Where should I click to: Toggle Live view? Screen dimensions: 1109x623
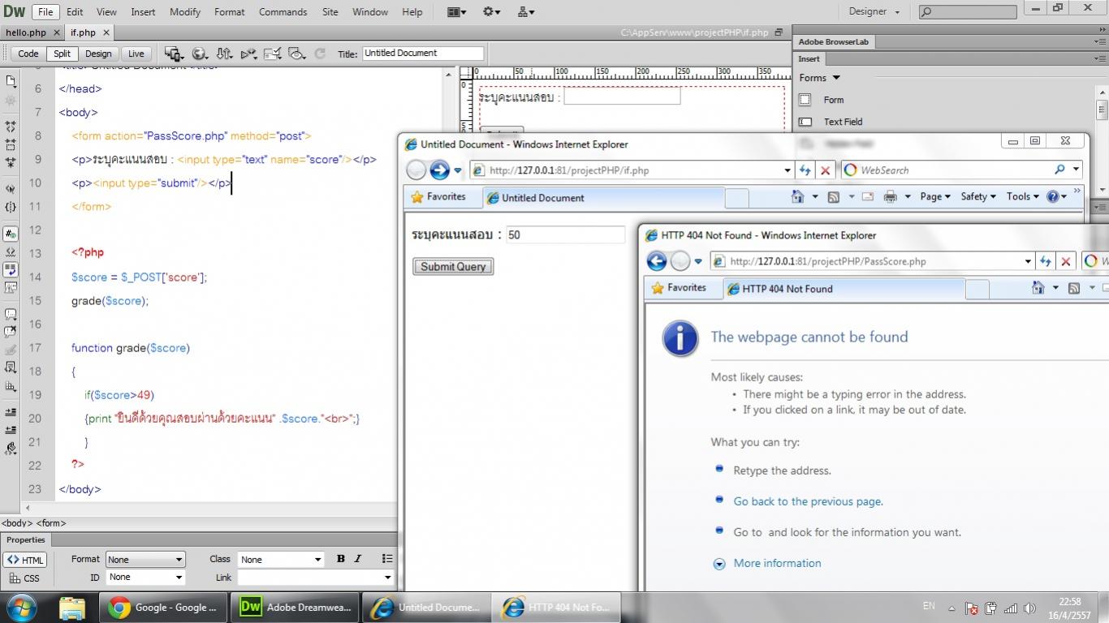136,54
